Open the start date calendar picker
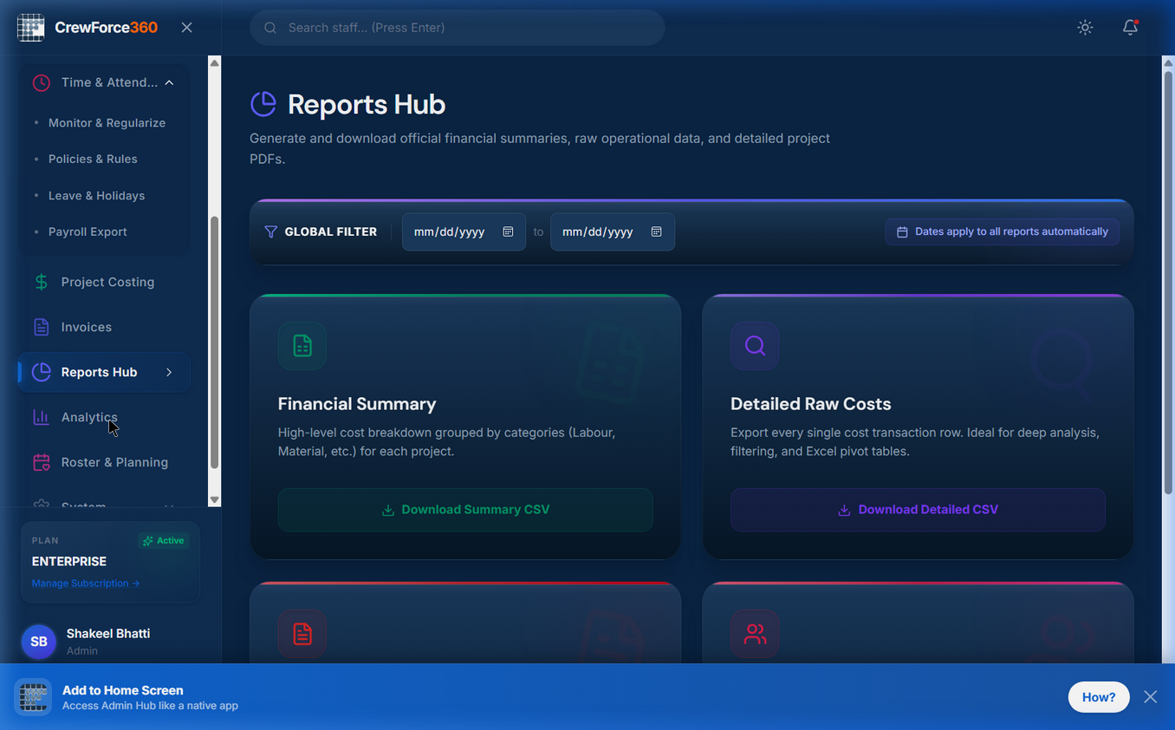This screenshot has width=1175, height=730. (509, 231)
